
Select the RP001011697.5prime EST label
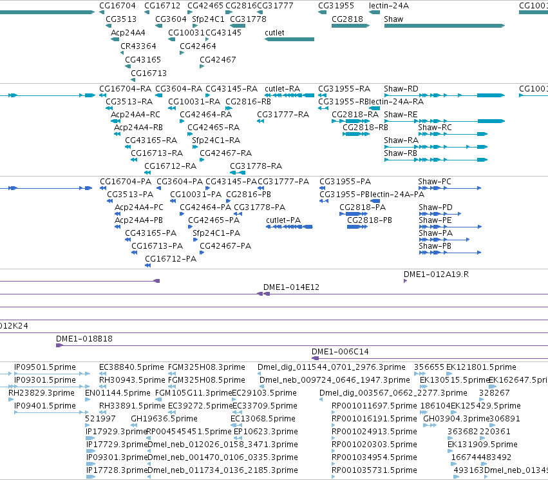coord(374,406)
